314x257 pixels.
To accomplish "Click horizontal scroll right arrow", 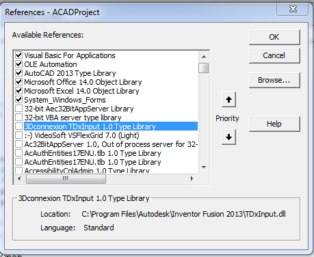I will click(x=192, y=178).
